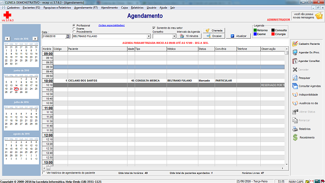Open the Cadastros menu

(x=13, y=8)
